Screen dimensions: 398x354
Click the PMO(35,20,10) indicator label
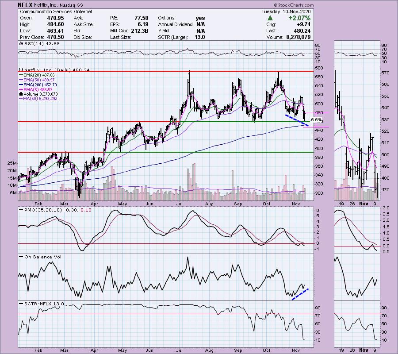43,210
